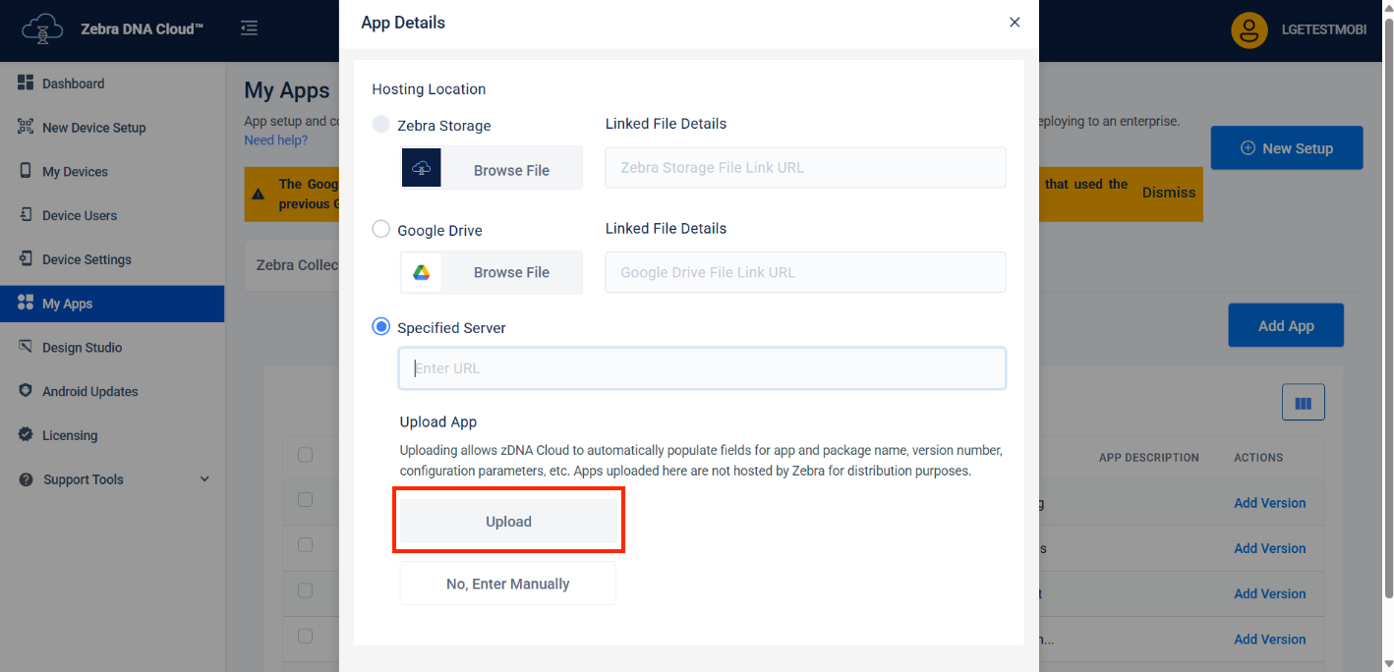Collapse the sidebar using the hamburger icon

tap(250, 28)
